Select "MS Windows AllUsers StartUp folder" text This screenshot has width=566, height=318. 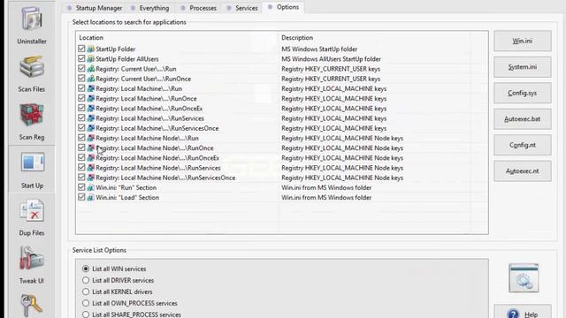pyautogui.click(x=331, y=59)
